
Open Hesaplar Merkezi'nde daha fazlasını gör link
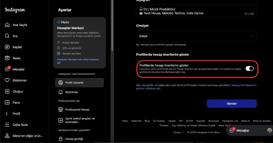[x=78, y=61]
